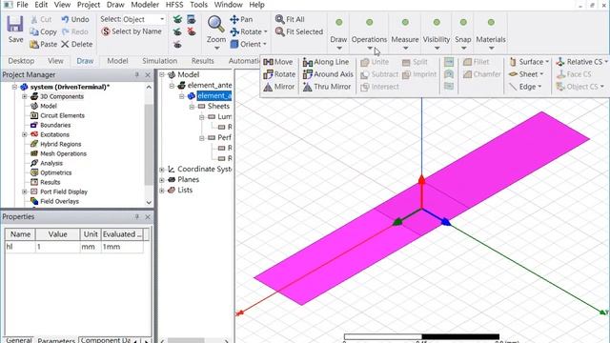
Task: Click the Copy button
Action: point(43,31)
